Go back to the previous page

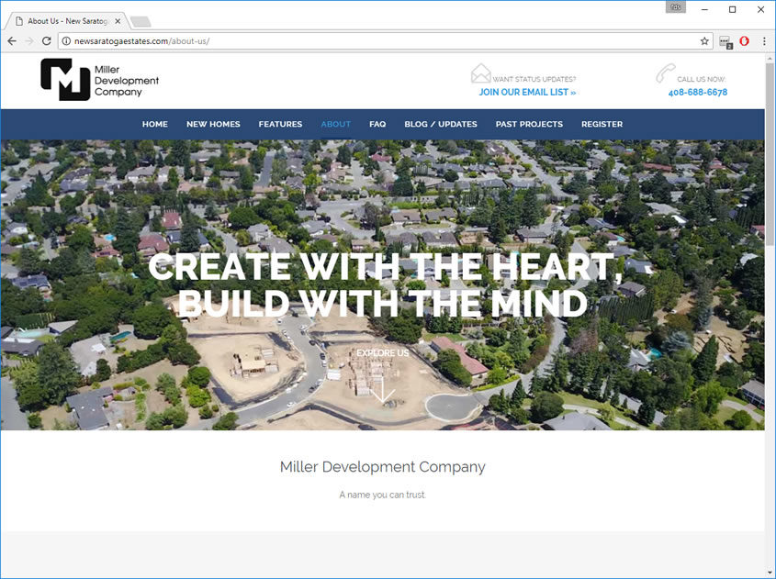[x=12, y=41]
